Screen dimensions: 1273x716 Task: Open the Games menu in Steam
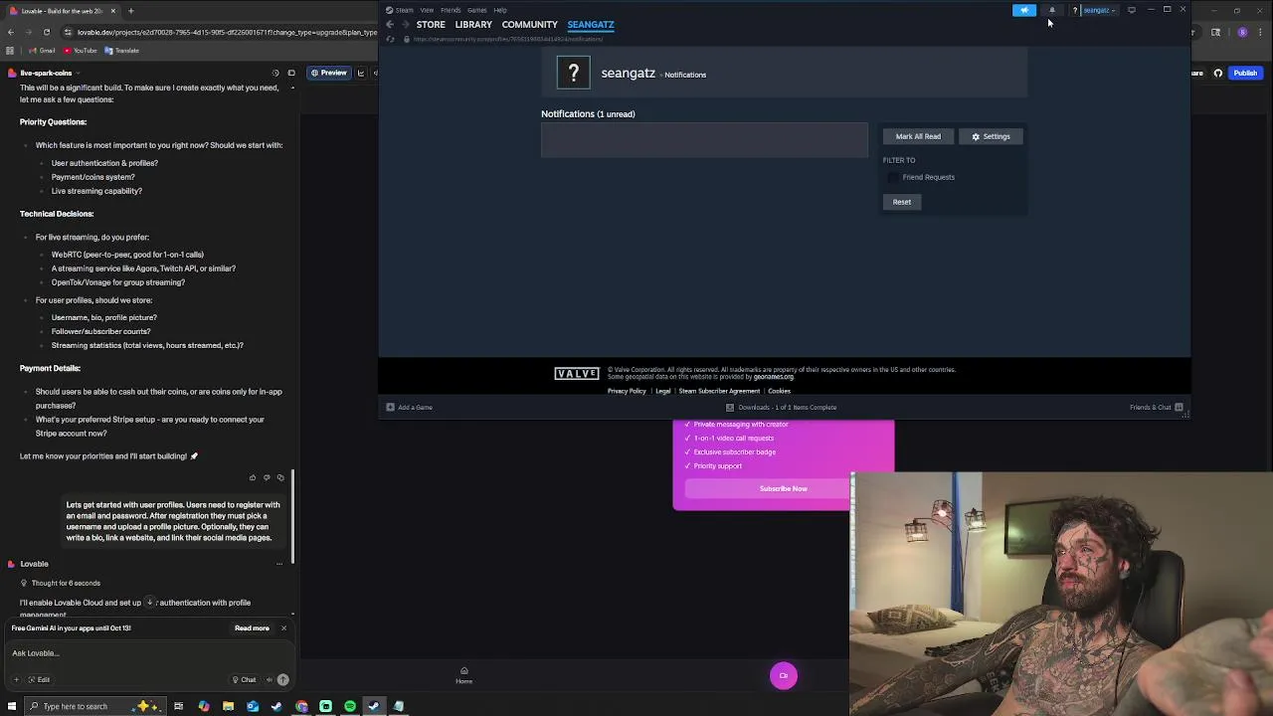coord(477,10)
